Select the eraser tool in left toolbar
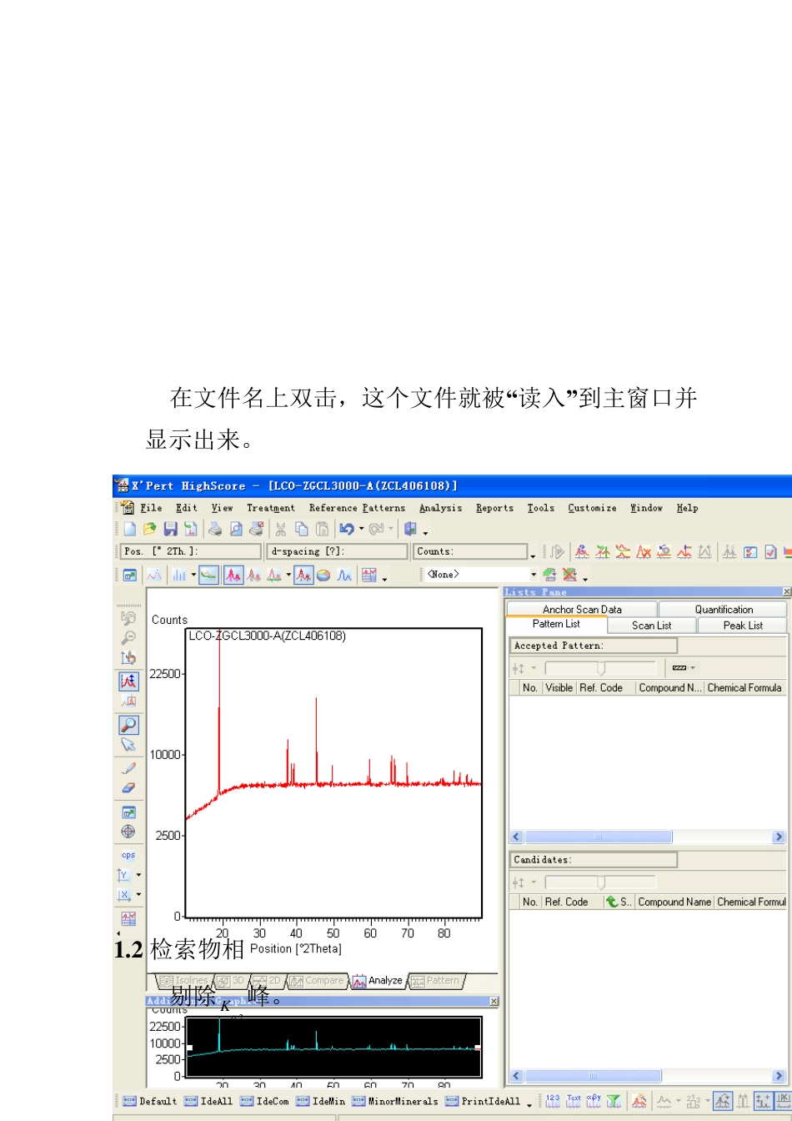 point(128,787)
